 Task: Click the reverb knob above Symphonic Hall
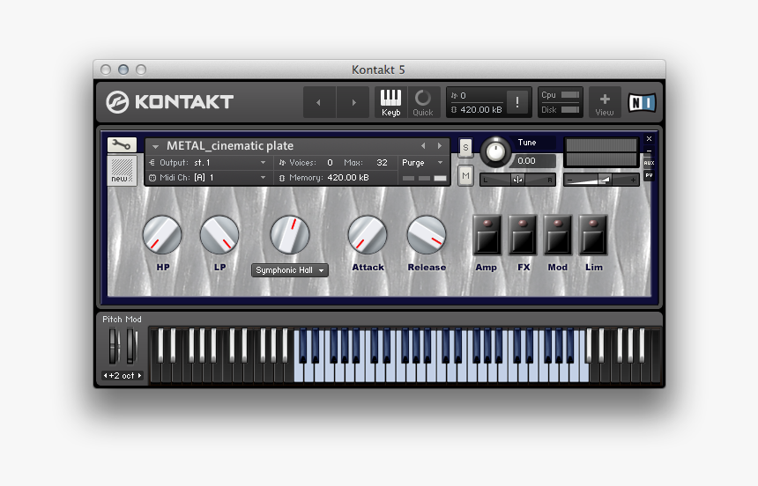point(290,235)
